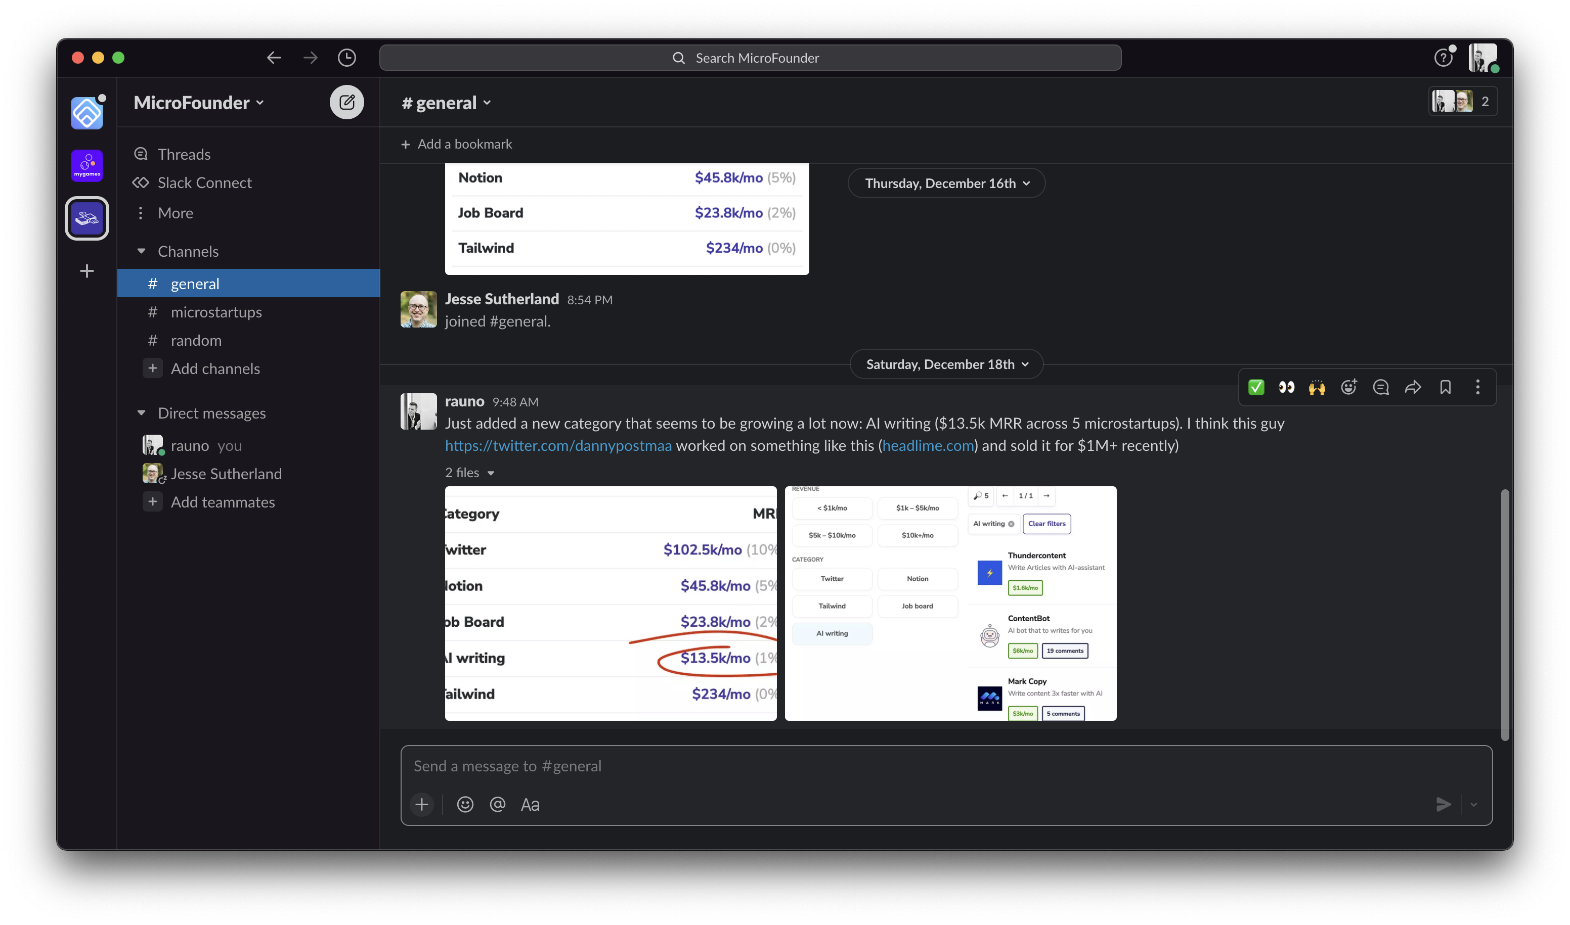Open the partial Notion/Tailwind table image above
The height and width of the screenshot is (925, 1570).
626,219
